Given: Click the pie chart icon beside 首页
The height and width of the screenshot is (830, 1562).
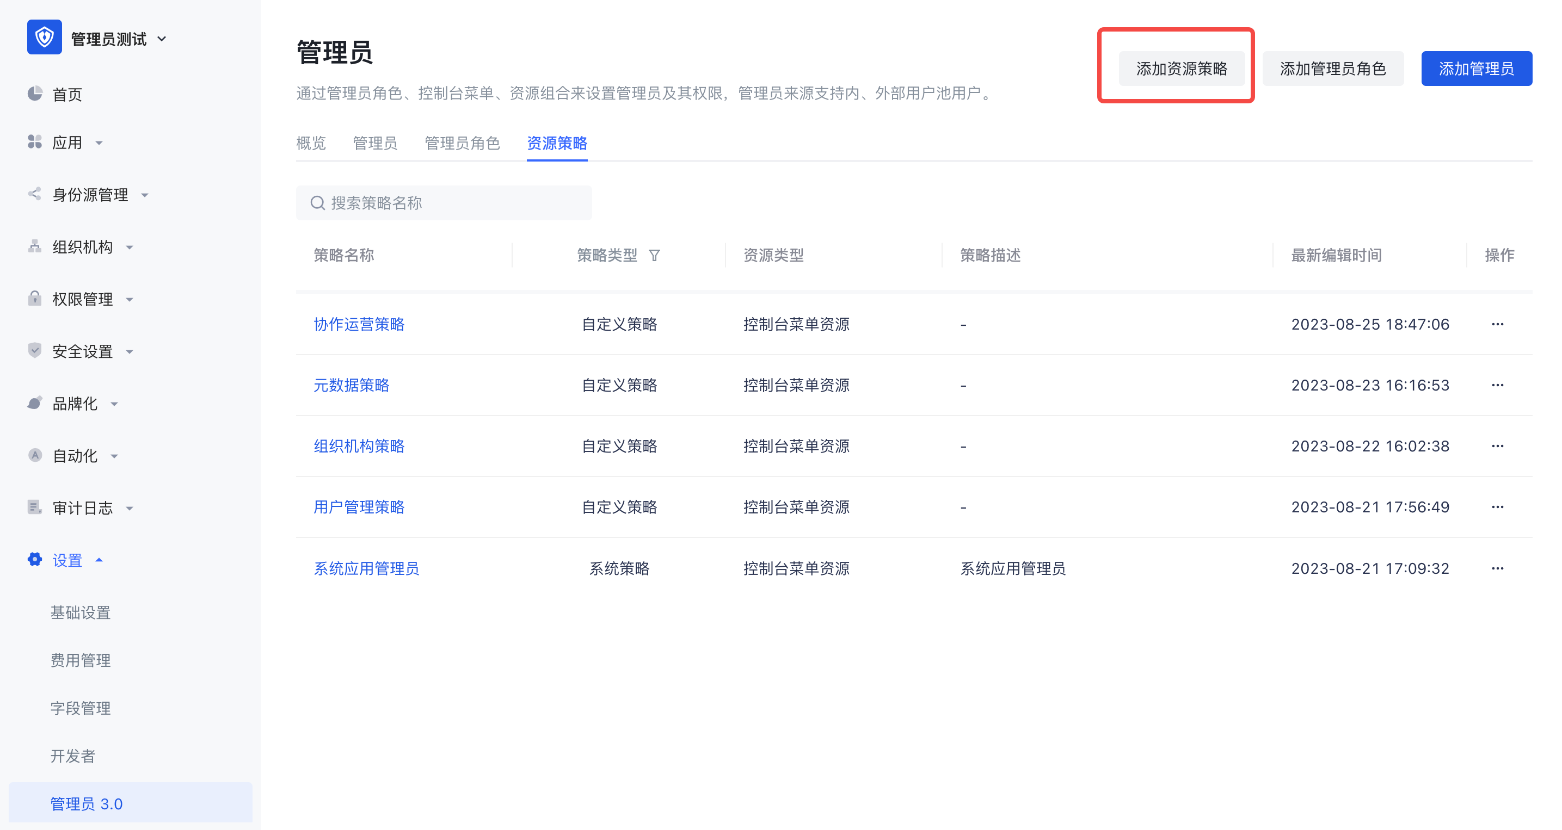Looking at the screenshot, I should coord(35,94).
